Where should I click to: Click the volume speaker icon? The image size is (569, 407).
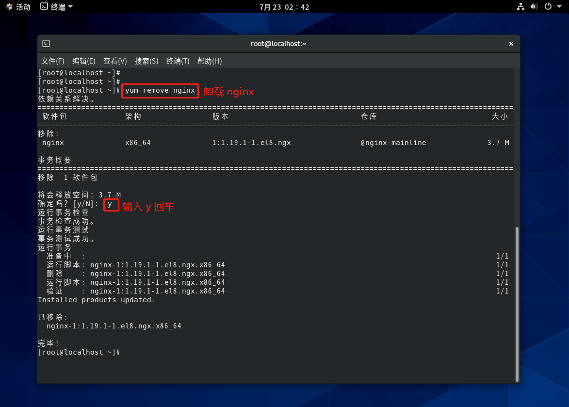point(534,7)
